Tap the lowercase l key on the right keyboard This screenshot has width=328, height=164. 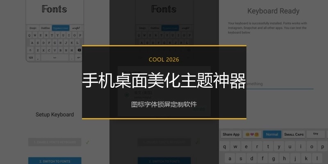pos(317,159)
